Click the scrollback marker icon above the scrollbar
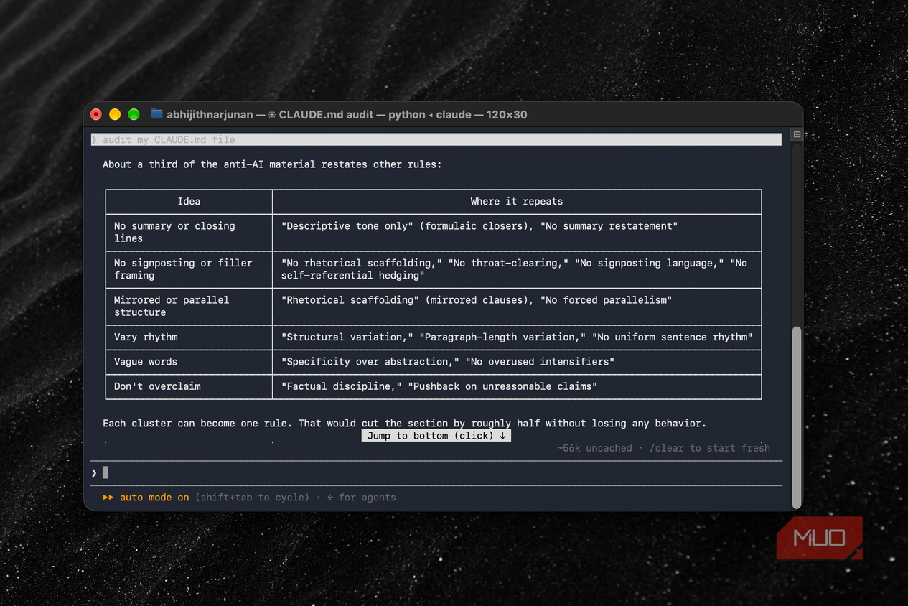 tap(797, 134)
